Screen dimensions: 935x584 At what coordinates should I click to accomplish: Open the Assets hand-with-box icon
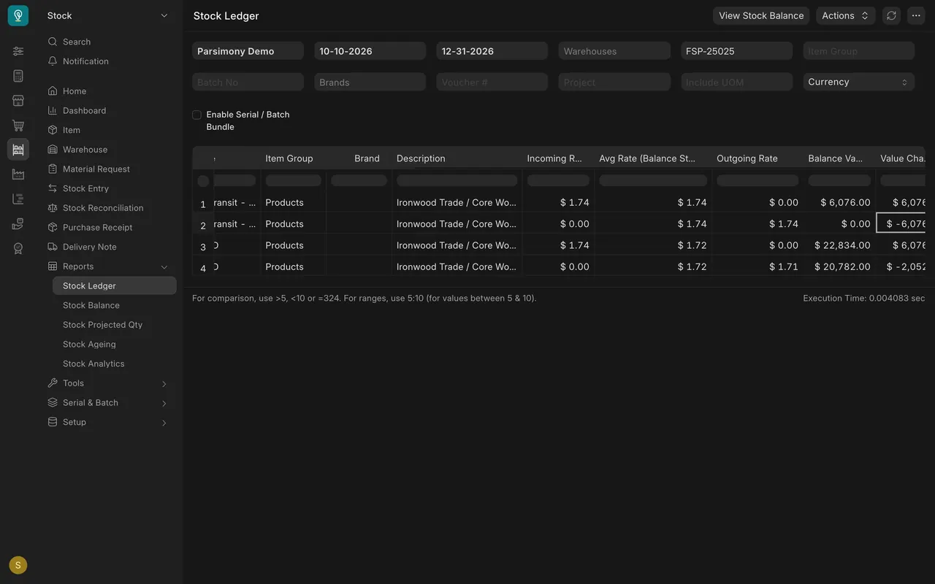tap(18, 223)
